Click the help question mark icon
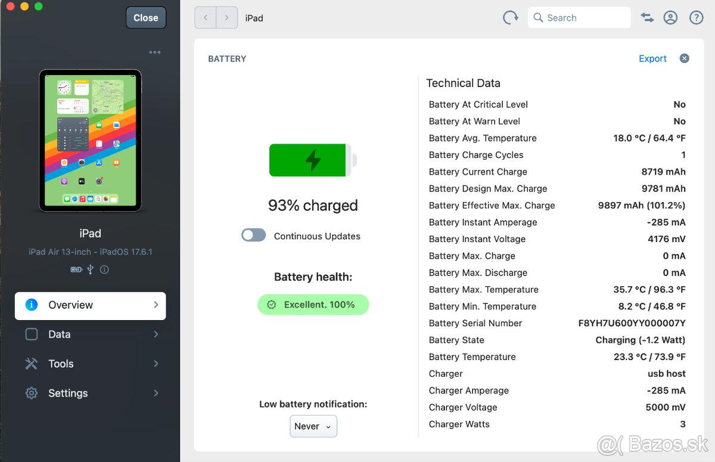715x462 pixels. click(696, 18)
